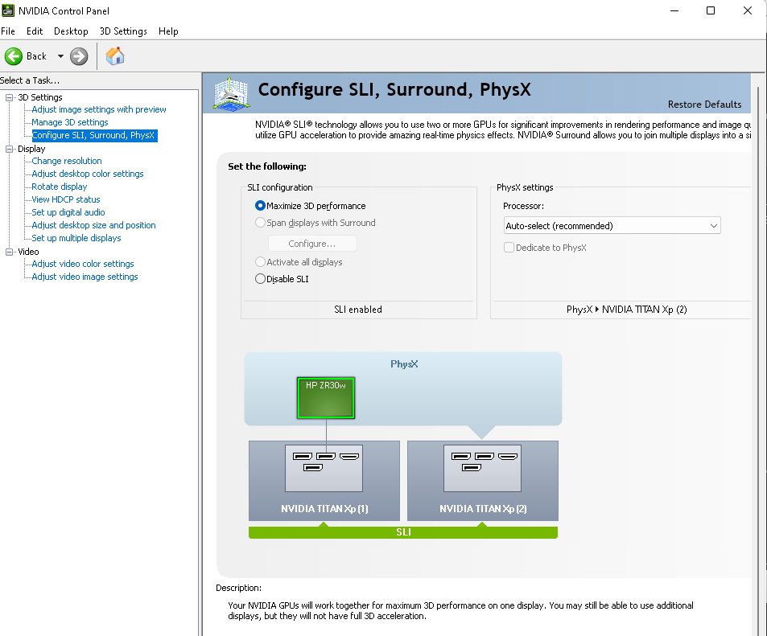Open Adjust video image settings

point(85,277)
